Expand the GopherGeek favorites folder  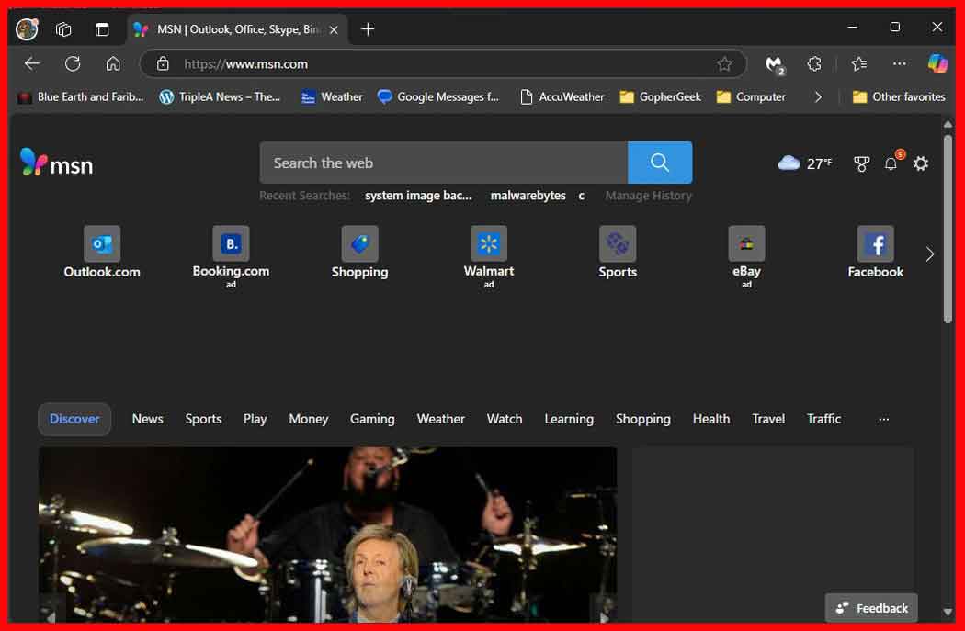[661, 97]
